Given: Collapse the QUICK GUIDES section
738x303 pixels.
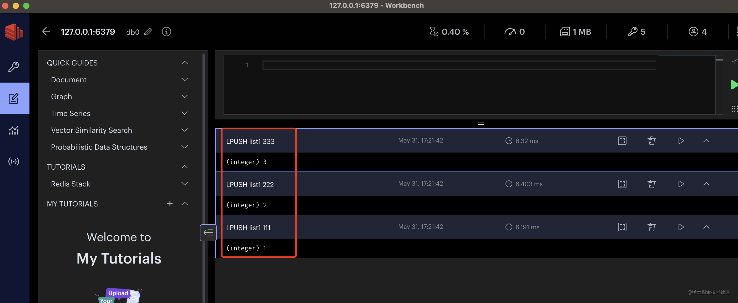Looking at the screenshot, I should 185,63.
